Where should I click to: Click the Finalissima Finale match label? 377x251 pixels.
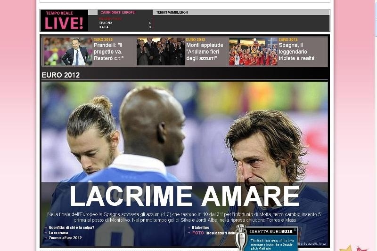[x=110, y=19]
